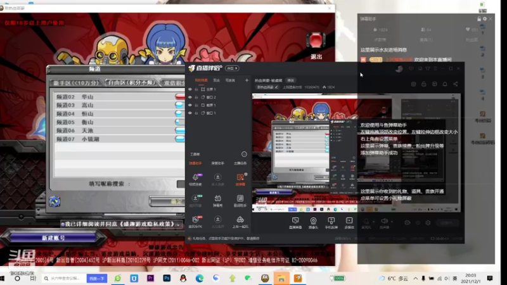Open the 横屏 screen mode dropdown
The width and height of the screenshot is (507, 285).
232,68
